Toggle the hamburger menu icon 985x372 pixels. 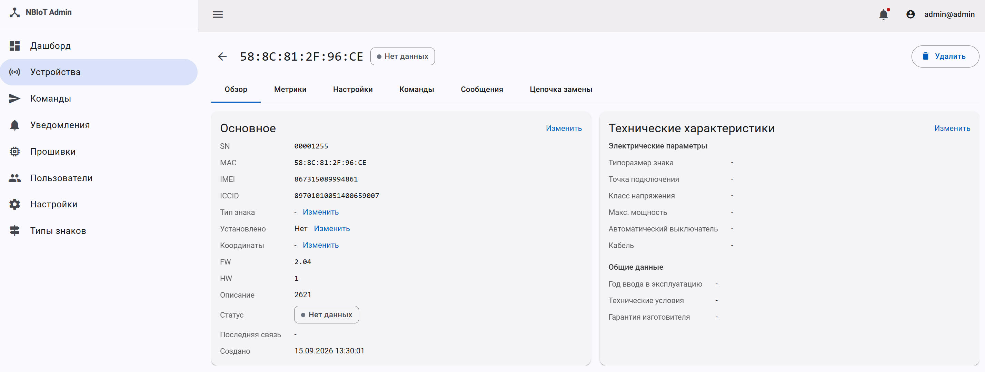click(218, 14)
